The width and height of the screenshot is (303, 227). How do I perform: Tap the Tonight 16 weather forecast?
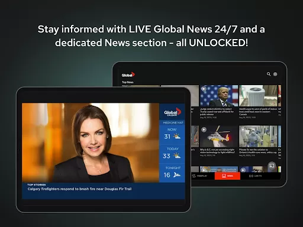pyautogui.click(x=172, y=173)
